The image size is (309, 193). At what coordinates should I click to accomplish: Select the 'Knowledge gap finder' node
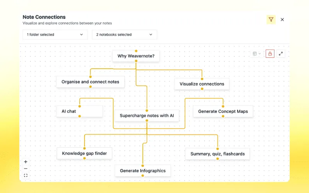pyautogui.click(x=84, y=153)
